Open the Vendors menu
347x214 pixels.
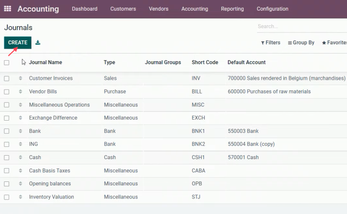tap(159, 9)
